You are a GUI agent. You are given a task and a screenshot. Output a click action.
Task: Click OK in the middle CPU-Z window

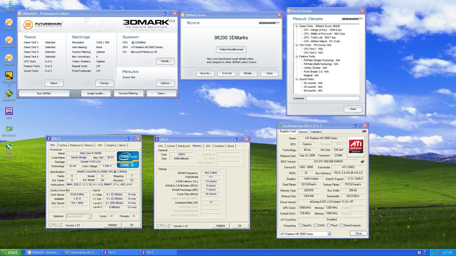[x=240, y=226]
